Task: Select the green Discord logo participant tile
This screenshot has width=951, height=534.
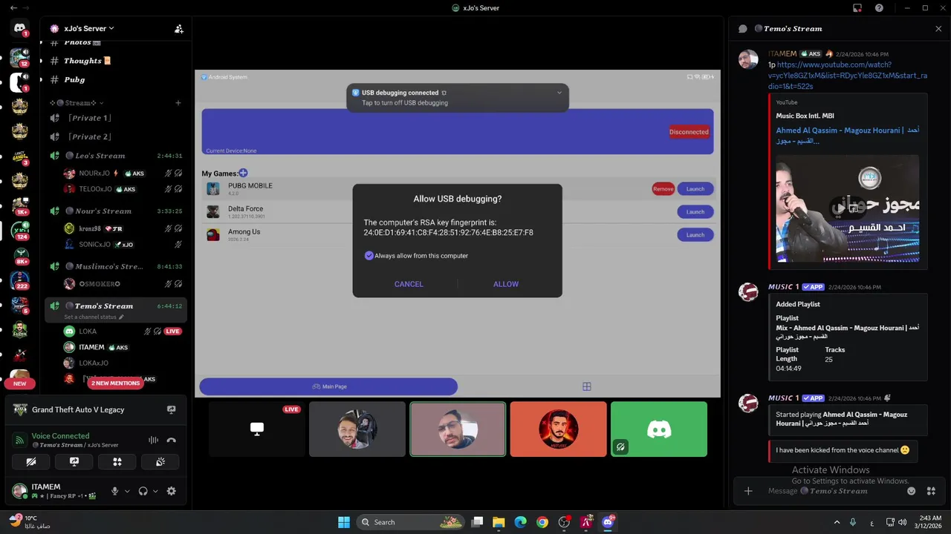Action: [659, 429]
